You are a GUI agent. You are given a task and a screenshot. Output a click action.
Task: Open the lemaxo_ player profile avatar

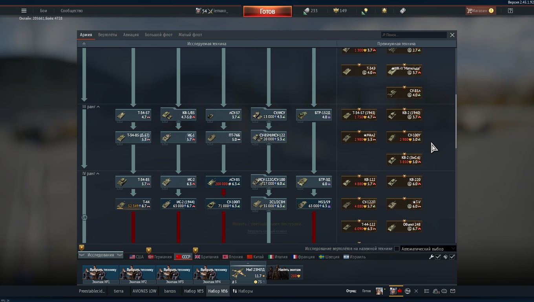tap(199, 11)
